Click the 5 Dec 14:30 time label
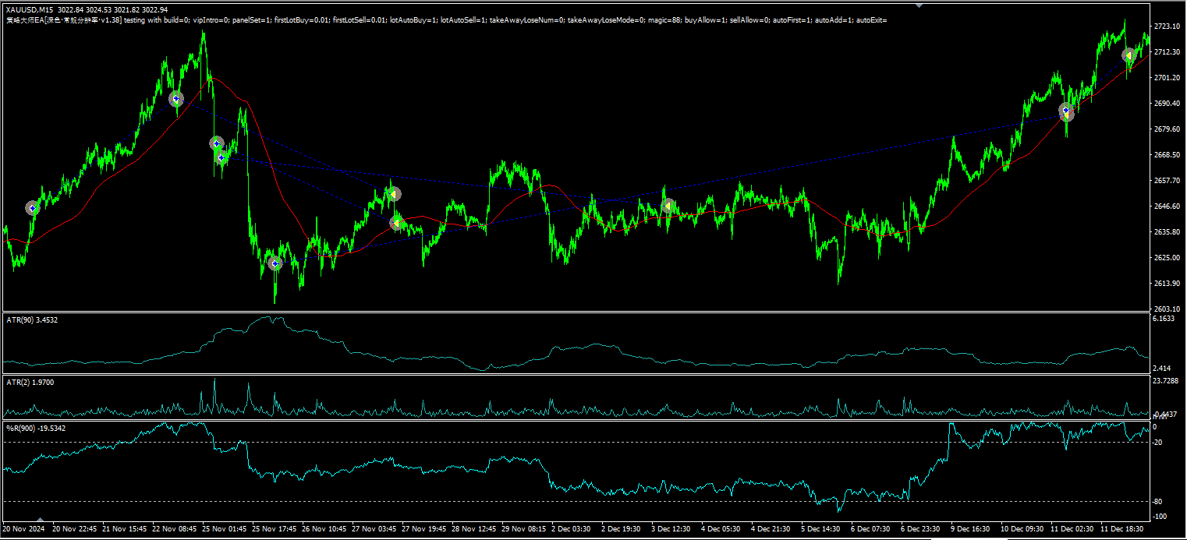The image size is (1187, 540). coord(822,528)
